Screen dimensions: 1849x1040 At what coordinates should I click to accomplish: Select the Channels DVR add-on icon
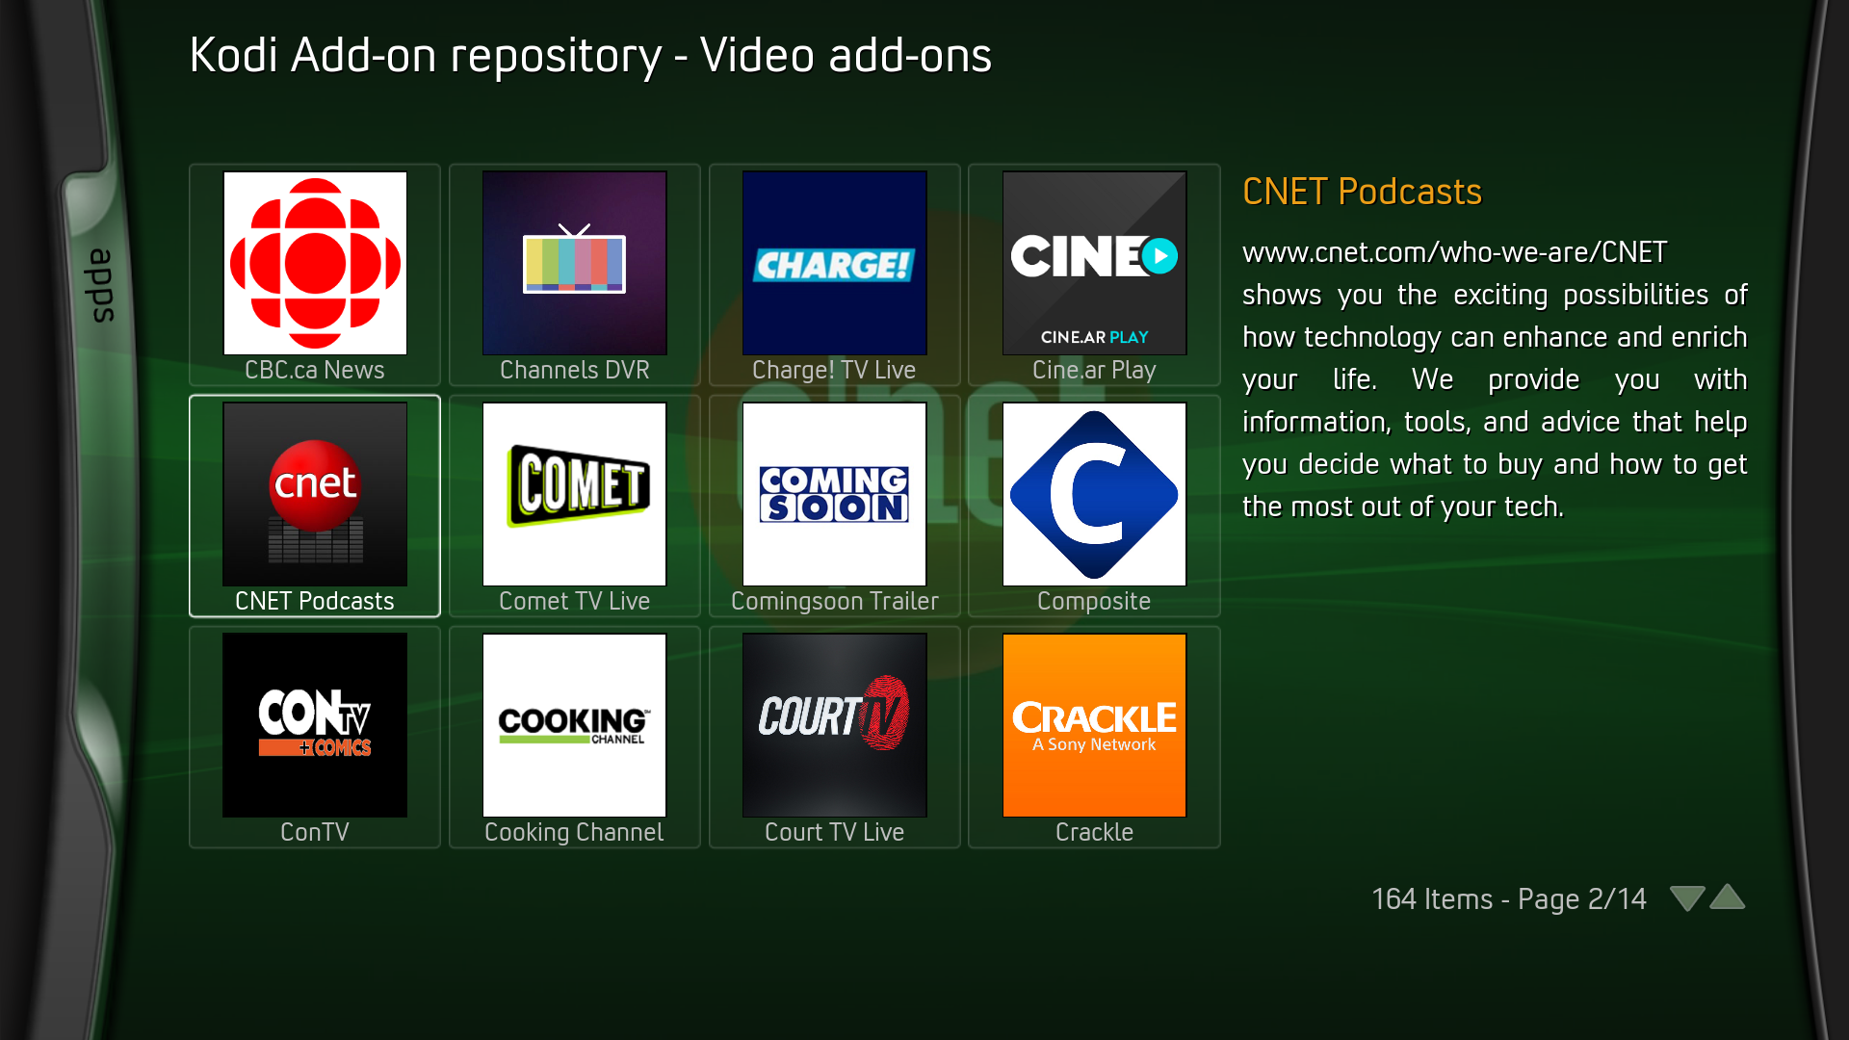point(574,263)
